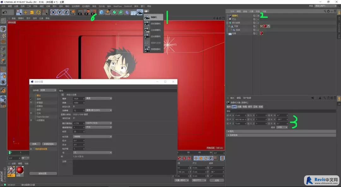The height and width of the screenshot is (187, 341).
Task: Switch to Model mode in the sidebar
Action: pos(3,29)
